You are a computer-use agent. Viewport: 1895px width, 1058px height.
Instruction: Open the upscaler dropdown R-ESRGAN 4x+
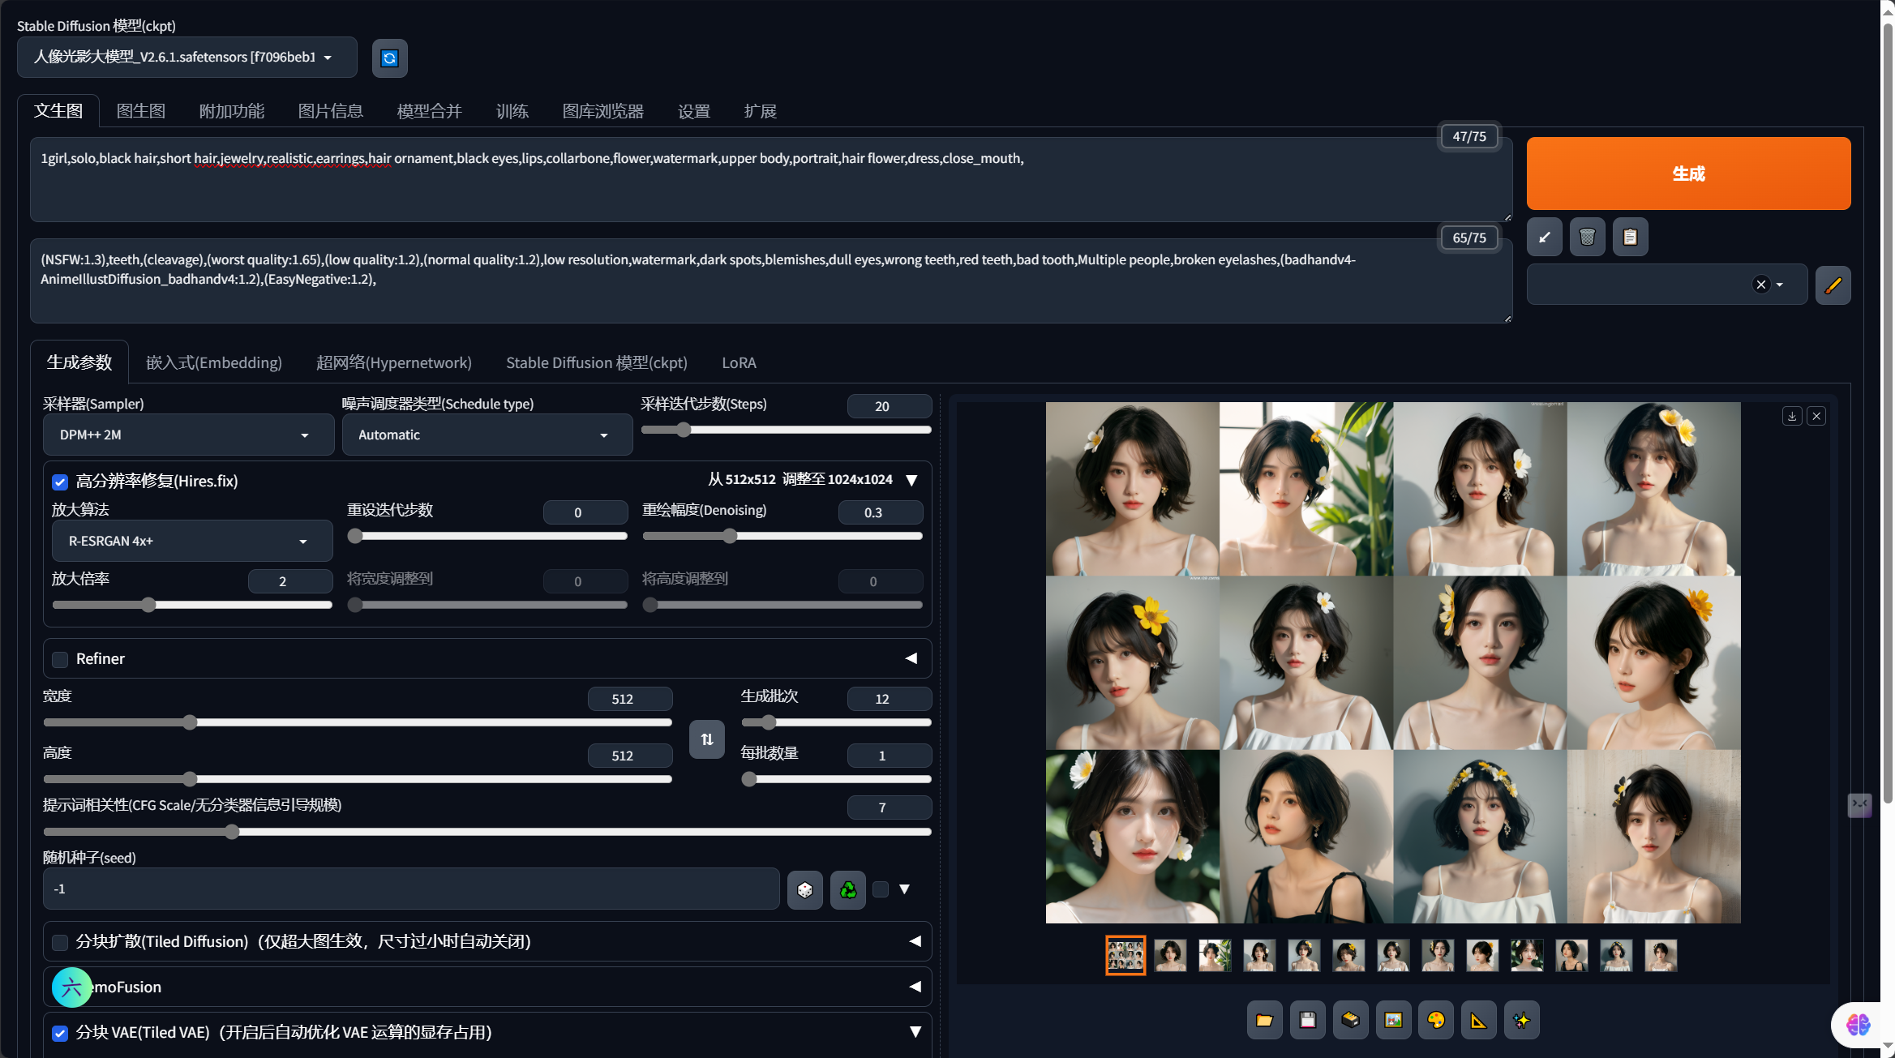pos(192,541)
